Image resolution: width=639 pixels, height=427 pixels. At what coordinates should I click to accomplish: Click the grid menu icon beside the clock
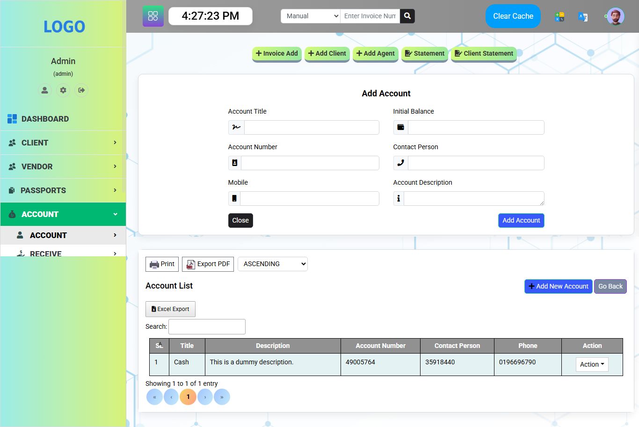click(153, 16)
